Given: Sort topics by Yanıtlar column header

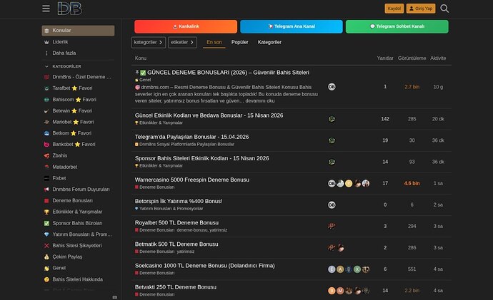Looking at the screenshot, I should point(385,58).
